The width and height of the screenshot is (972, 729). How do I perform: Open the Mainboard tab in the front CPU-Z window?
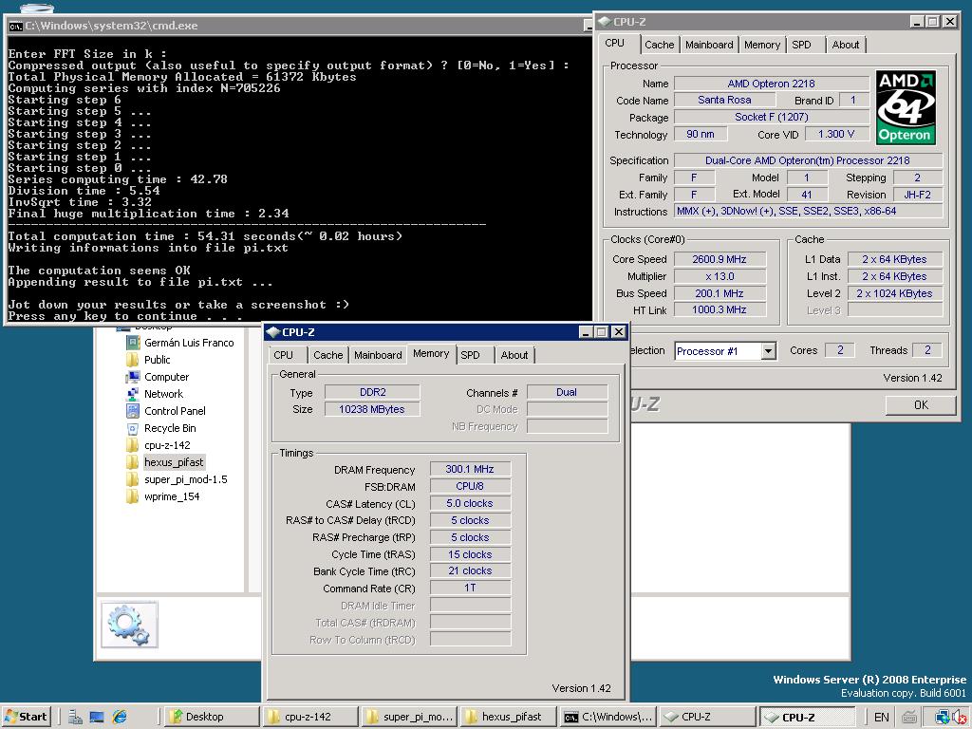point(378,355)
